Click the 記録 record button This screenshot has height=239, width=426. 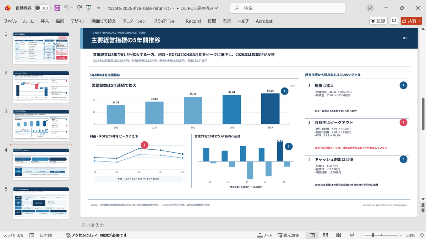[x=378, y=21]
